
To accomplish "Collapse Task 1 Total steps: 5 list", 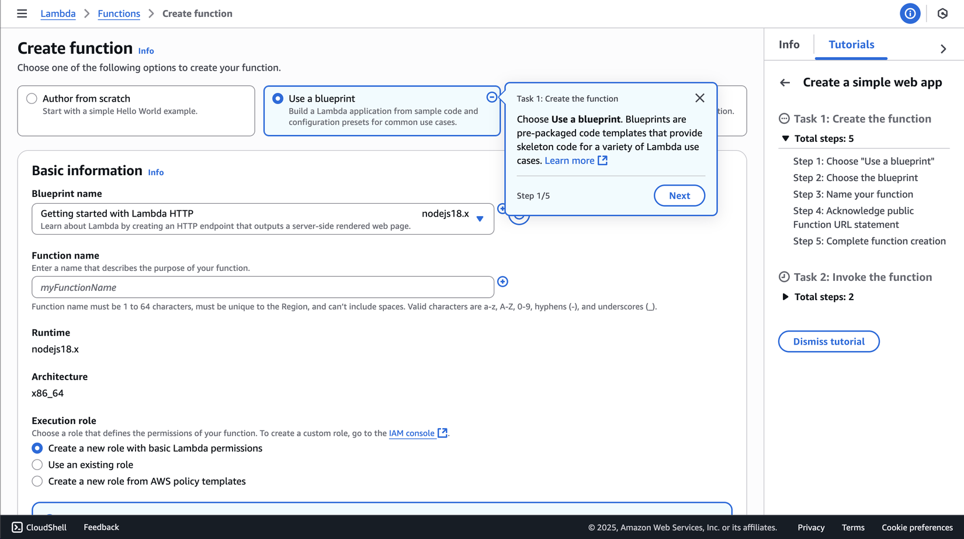I will pyautogui.click(x=785, y=138).
